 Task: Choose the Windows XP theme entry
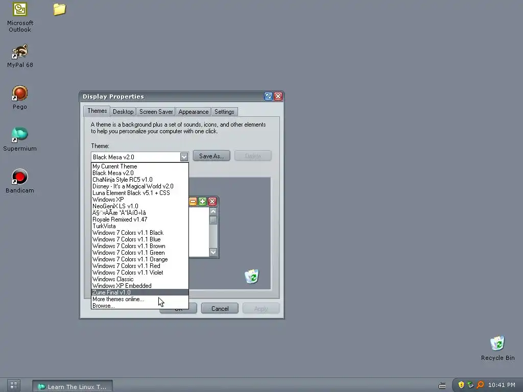(140, 200)
